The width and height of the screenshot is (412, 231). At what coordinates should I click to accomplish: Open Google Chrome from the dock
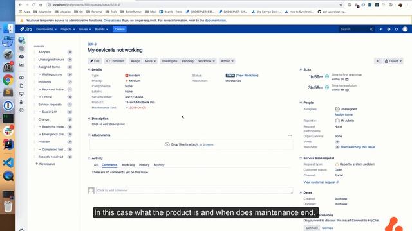8,80
